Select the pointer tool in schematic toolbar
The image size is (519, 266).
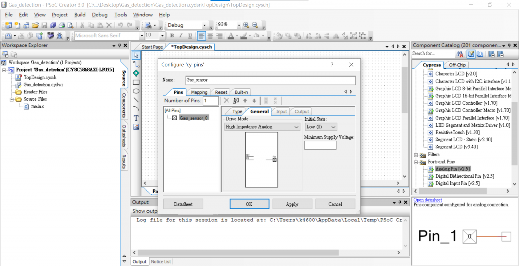(x=136, y=55)
